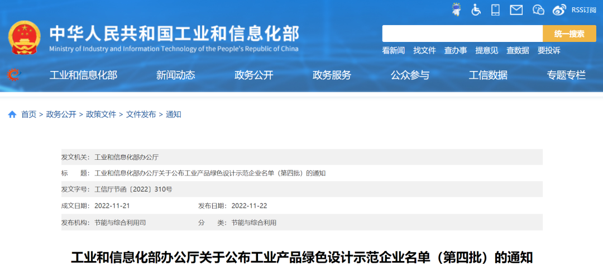Image resolution: width=603 pixels, height=280 pixels.
Task: Click the mobile phone version icon
Action: point(495,10)
